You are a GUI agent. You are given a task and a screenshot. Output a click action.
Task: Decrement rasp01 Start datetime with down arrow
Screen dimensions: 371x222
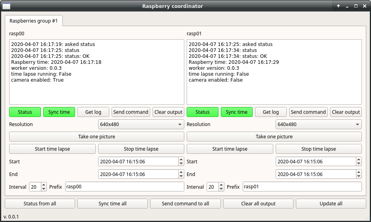359,164
